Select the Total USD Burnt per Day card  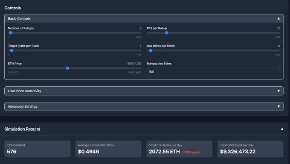tap(250, 149)
